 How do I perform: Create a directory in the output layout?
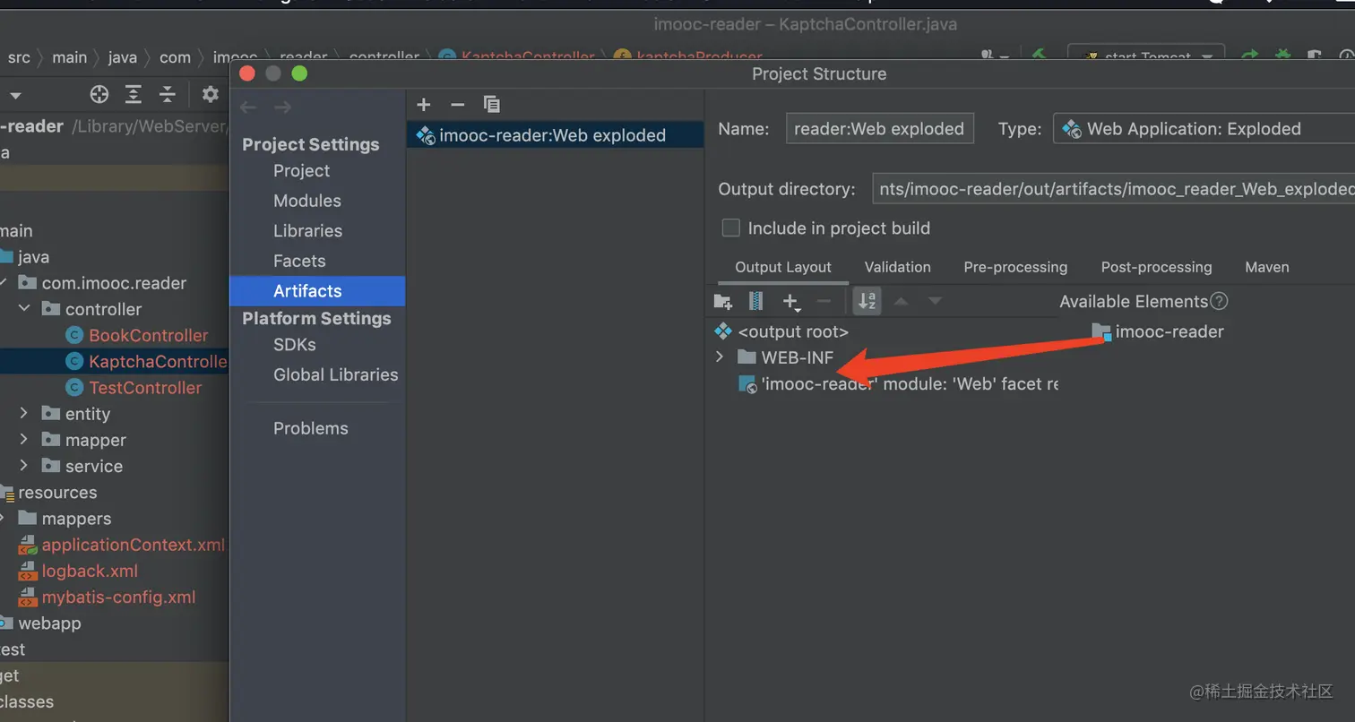coord(722,301)
